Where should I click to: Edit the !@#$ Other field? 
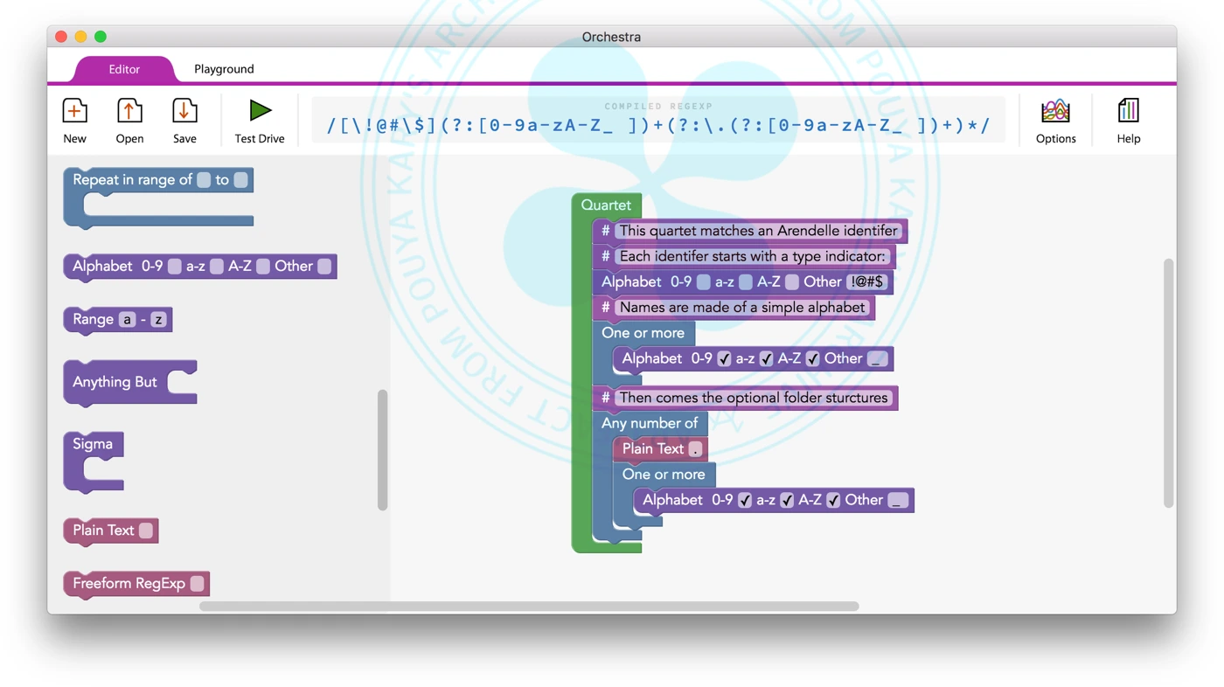pyautogui.click(x=867, y=282)
